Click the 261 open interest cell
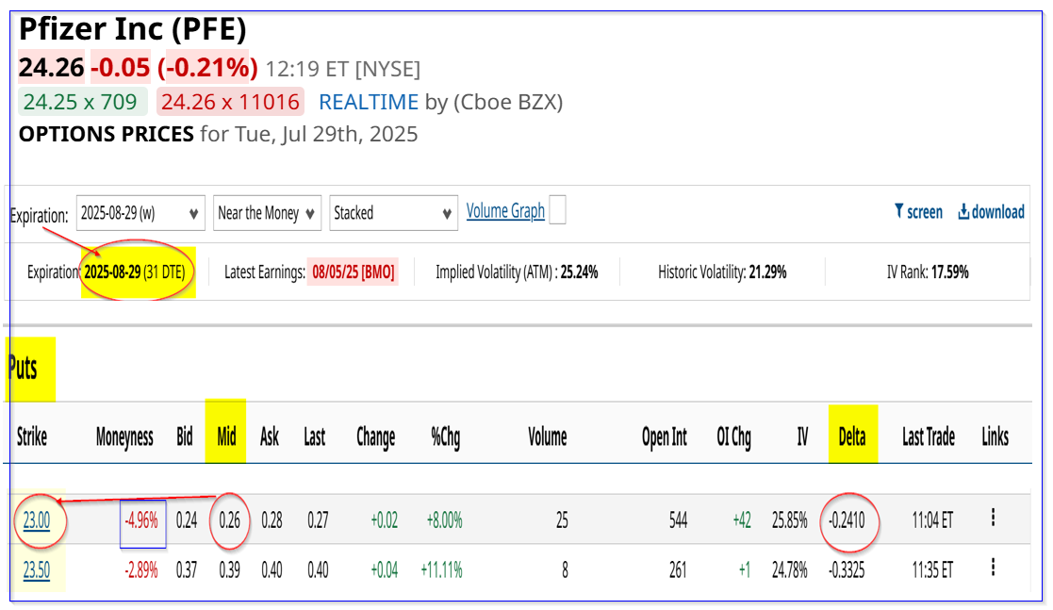1053x610 pixels. click(x=678, y=570)
